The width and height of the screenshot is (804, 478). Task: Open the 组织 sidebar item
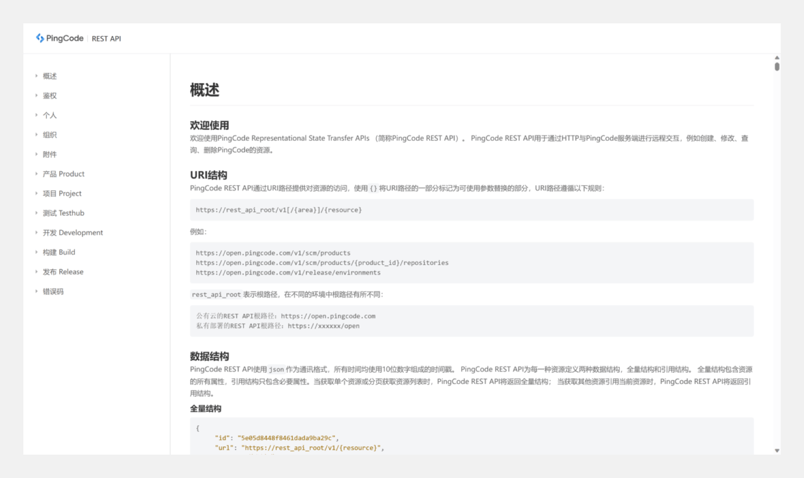(x=50, y=135)
